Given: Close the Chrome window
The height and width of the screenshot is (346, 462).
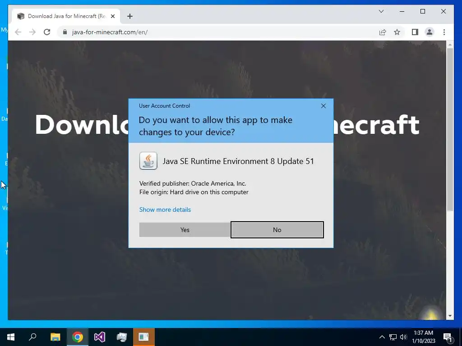Looking at the screenshot, I should (x=443, y=11).
